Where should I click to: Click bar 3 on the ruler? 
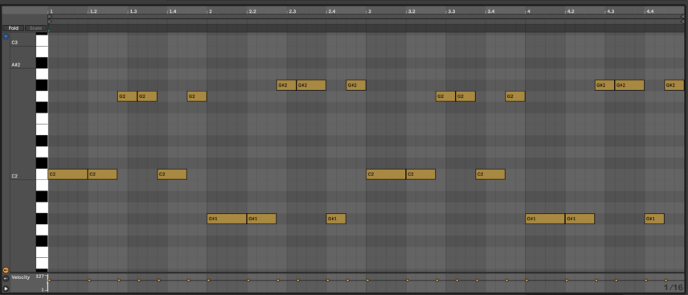point(370,11)
